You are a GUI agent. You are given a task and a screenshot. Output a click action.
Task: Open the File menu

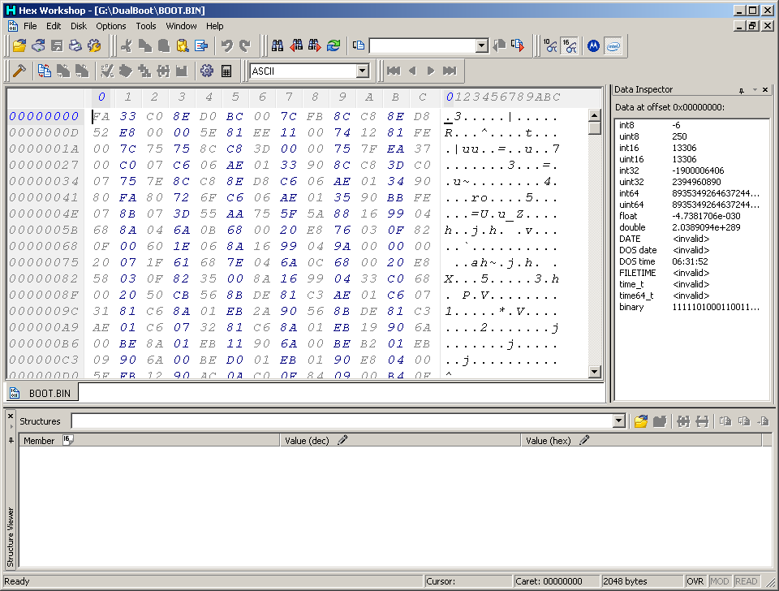(30, 26)
